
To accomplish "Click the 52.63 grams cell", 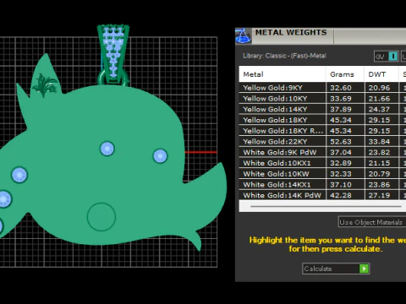I will click(x=345, y=141).
